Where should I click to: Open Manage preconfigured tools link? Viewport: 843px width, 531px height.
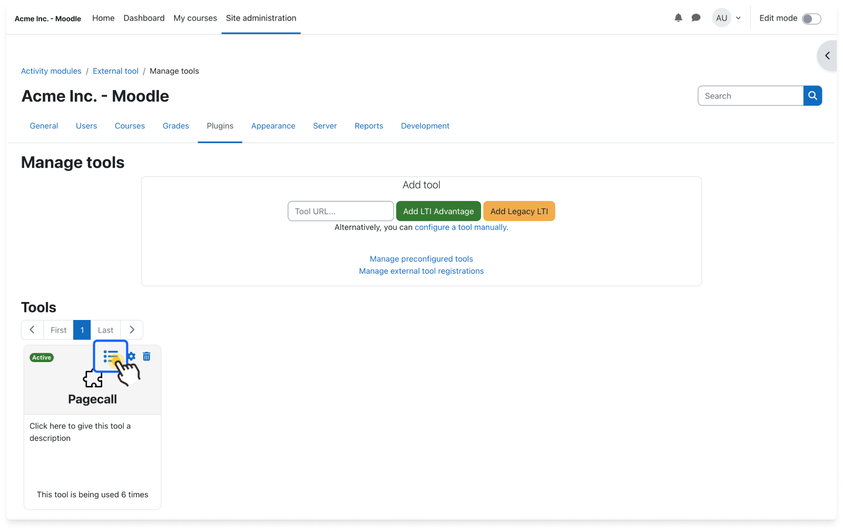[421, 259]
